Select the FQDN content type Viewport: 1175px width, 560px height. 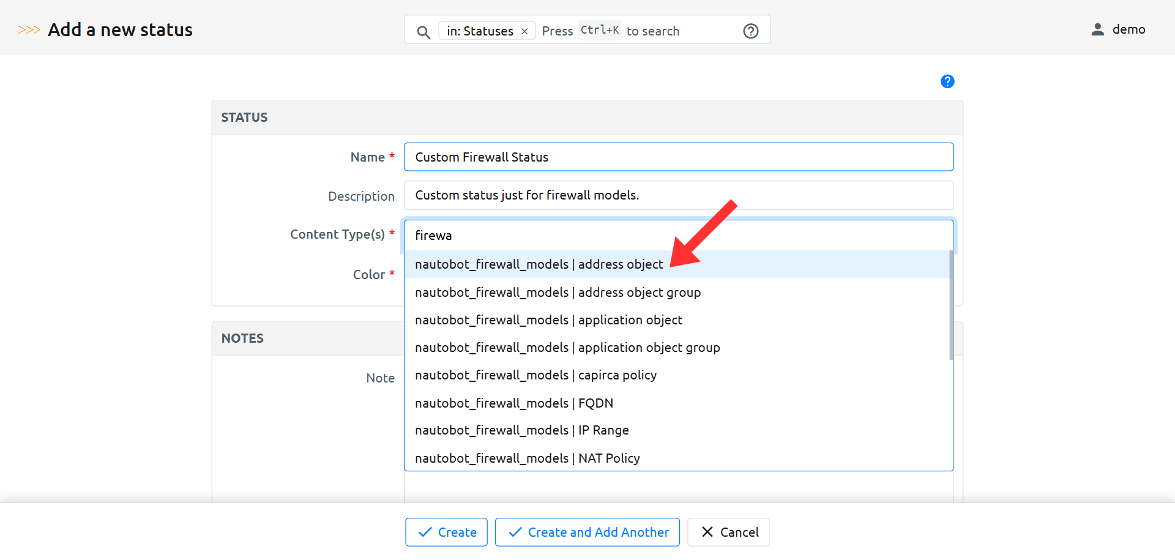(514, 403)
